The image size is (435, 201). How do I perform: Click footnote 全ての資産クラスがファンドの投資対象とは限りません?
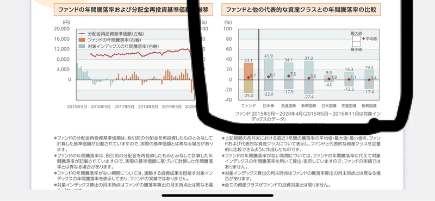(276, 185)
